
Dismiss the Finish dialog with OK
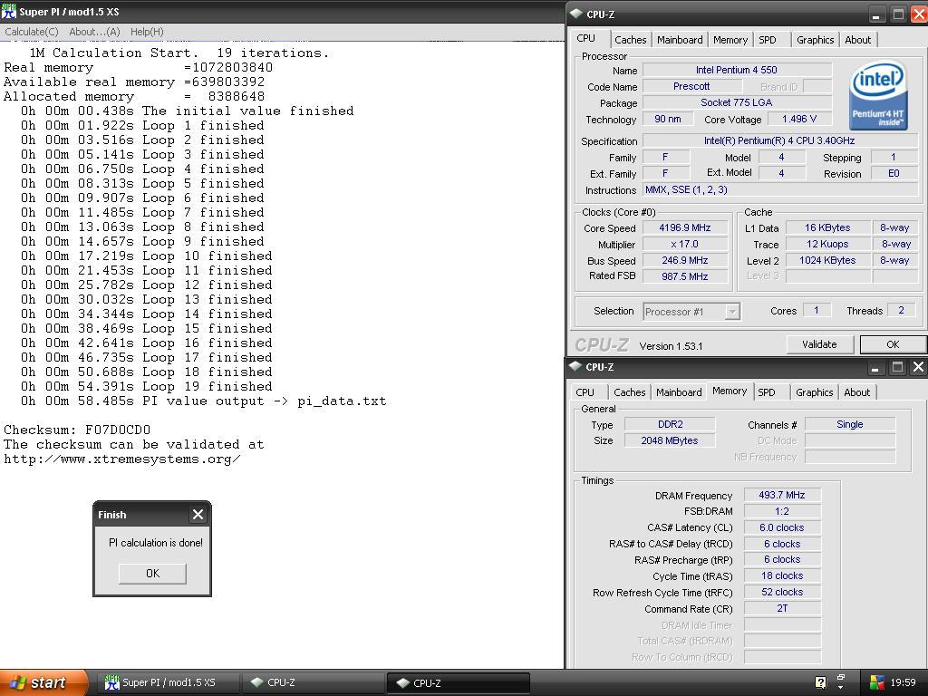tap(152, 573)
